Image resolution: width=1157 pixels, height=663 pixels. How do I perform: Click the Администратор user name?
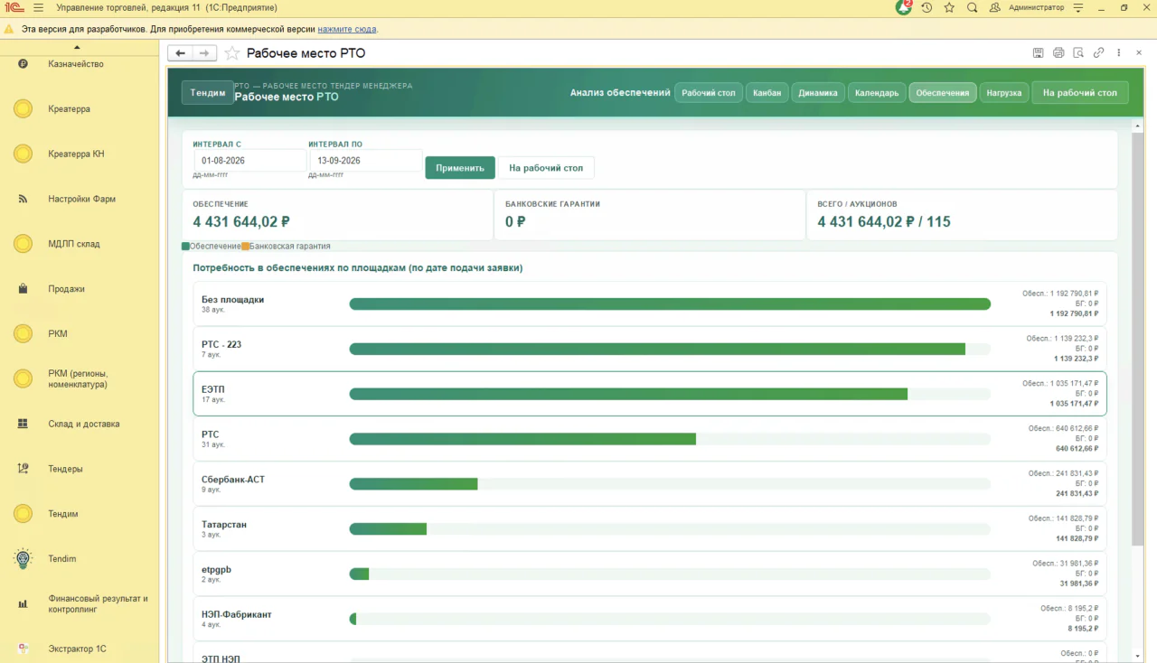click(x=1037, y=7)
